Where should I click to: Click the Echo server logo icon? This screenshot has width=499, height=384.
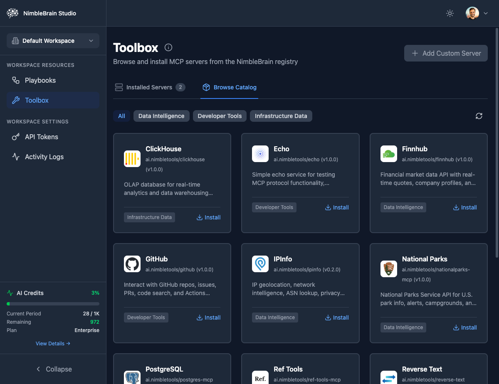click(x=260, y=154)
